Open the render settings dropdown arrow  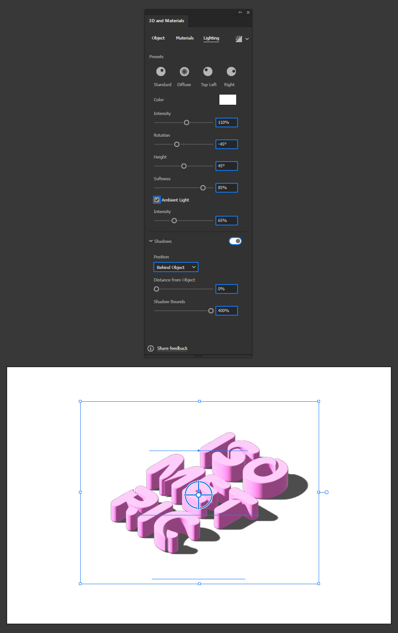(x=247, y=39)
